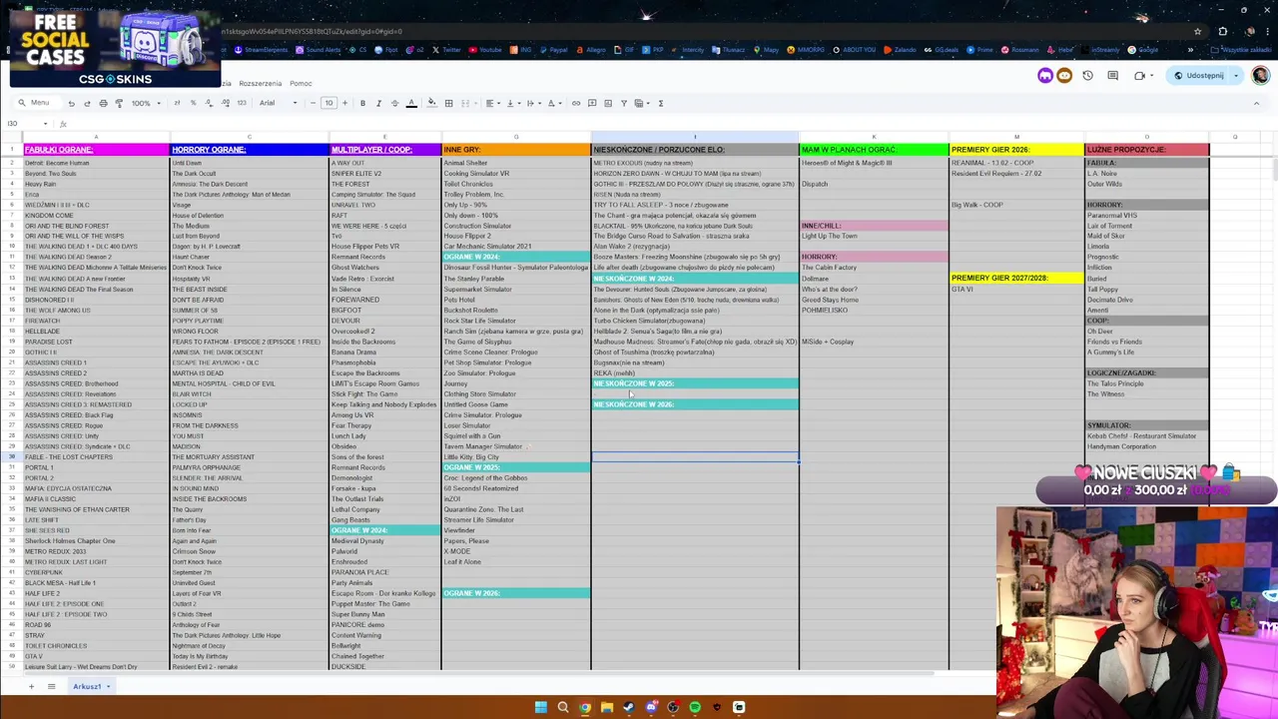This screenshot has height=719, width=1278.
Task: Open the horizontal align dropdown
Action: 493,103
